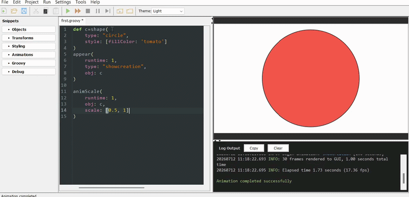
Task: Click the preview folder icon with play symbol
Action: point(120,11)
